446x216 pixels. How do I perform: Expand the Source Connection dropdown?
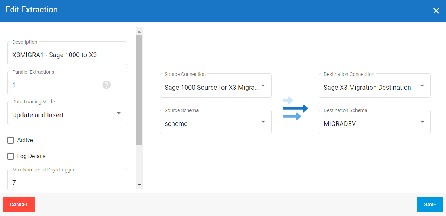(x=263, y=86)
